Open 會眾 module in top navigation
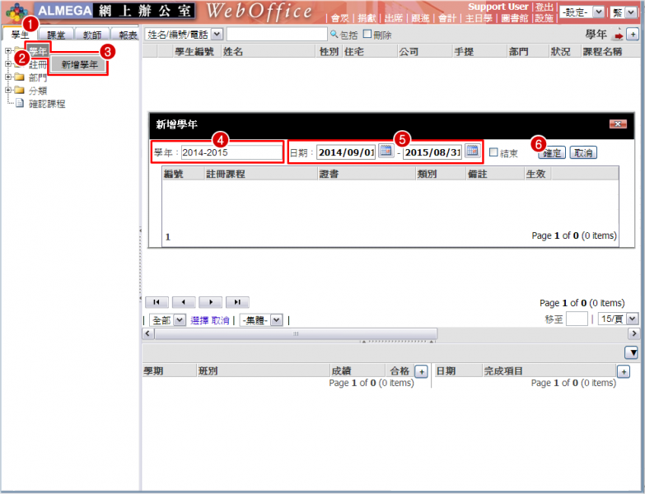The image size is (645, 494). (339, 18)
